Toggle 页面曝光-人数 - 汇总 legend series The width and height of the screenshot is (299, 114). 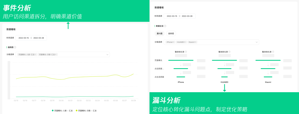coord(62,110)
